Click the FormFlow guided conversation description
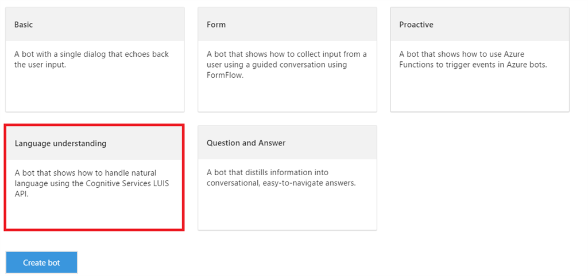588x276 pixels. coord(287,65)
